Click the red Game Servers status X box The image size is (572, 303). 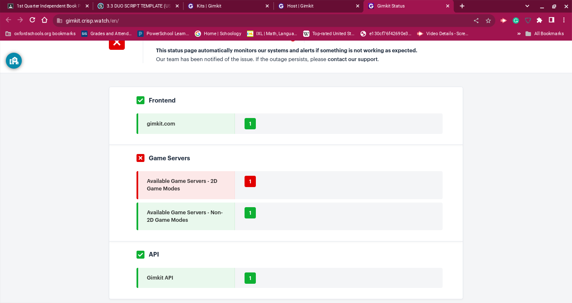click(x=140, y=158)
